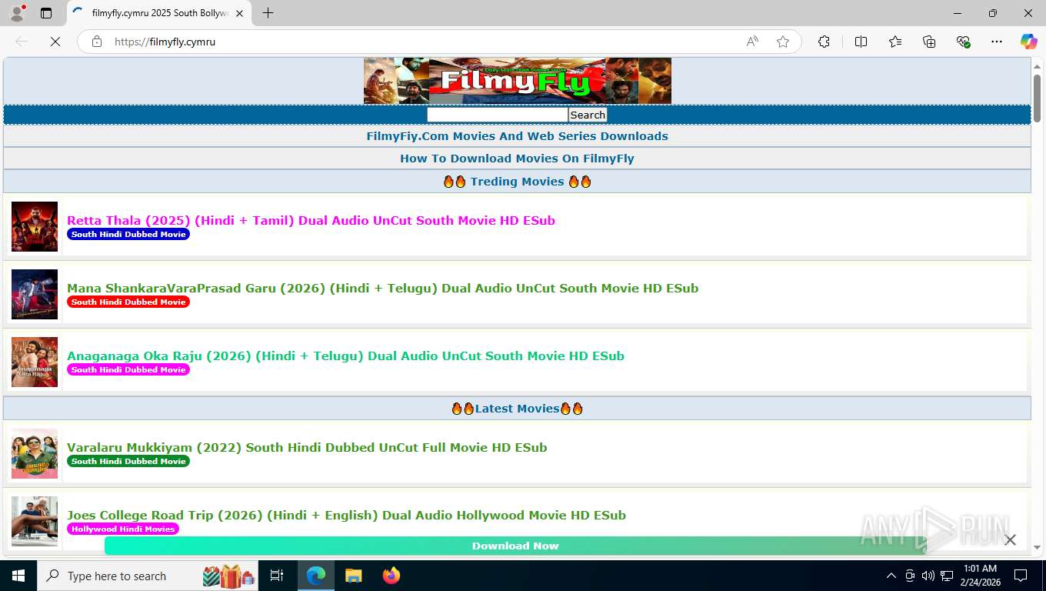Click the Meet Now camera tray icon

click(910, 576)
